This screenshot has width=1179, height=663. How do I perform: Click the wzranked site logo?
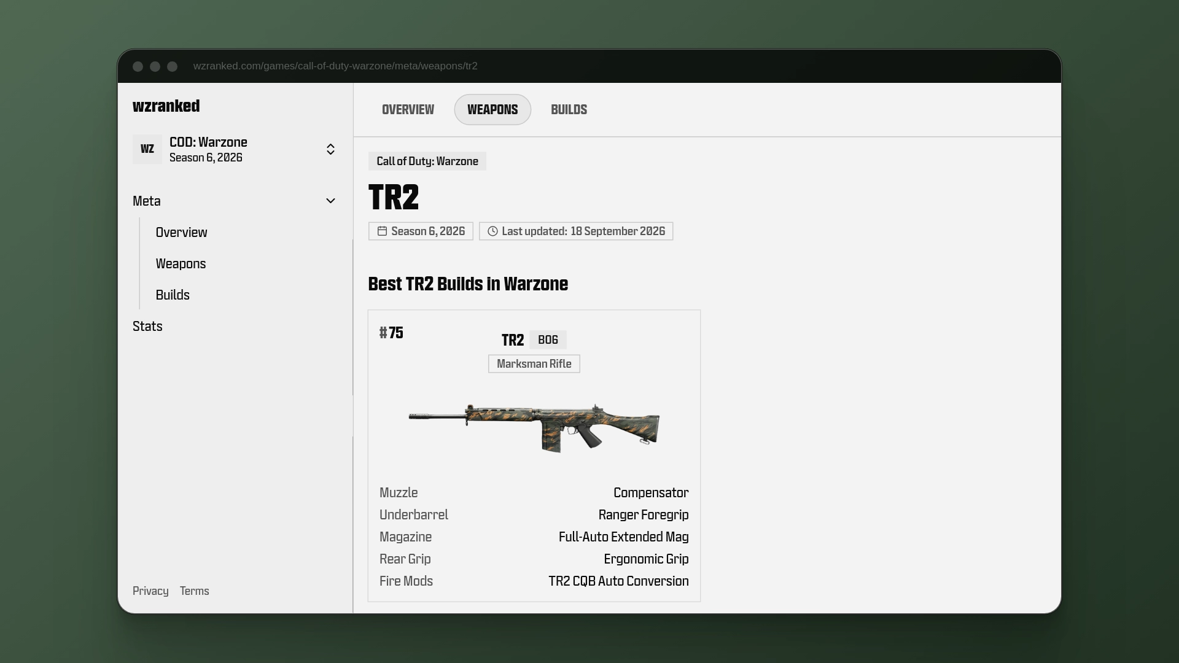pyautogui.click(x=166, y=106)
